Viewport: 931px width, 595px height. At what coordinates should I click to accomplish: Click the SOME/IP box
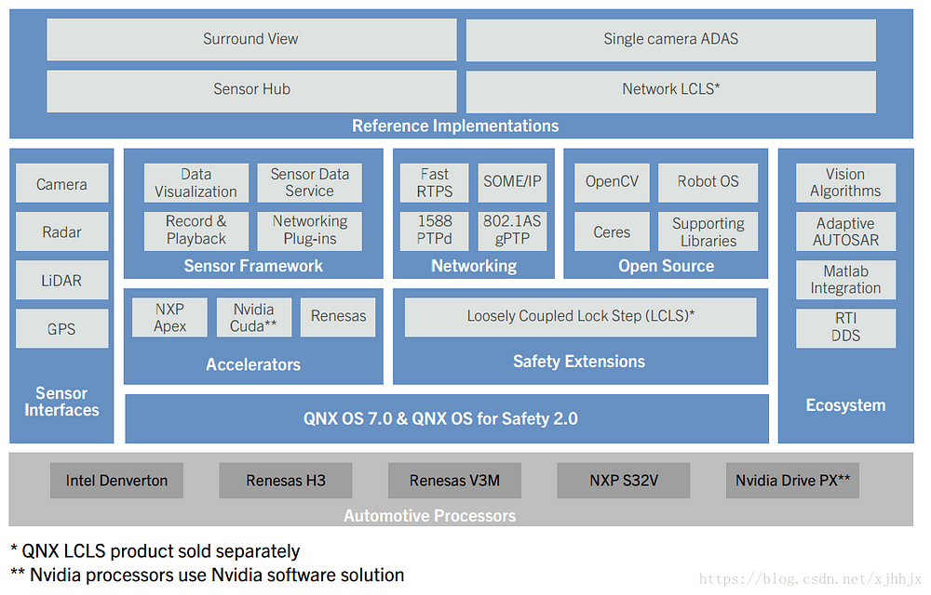[x=512, y=182]
